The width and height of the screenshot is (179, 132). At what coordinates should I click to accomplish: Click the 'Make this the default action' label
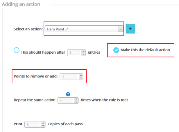(145, 50)
